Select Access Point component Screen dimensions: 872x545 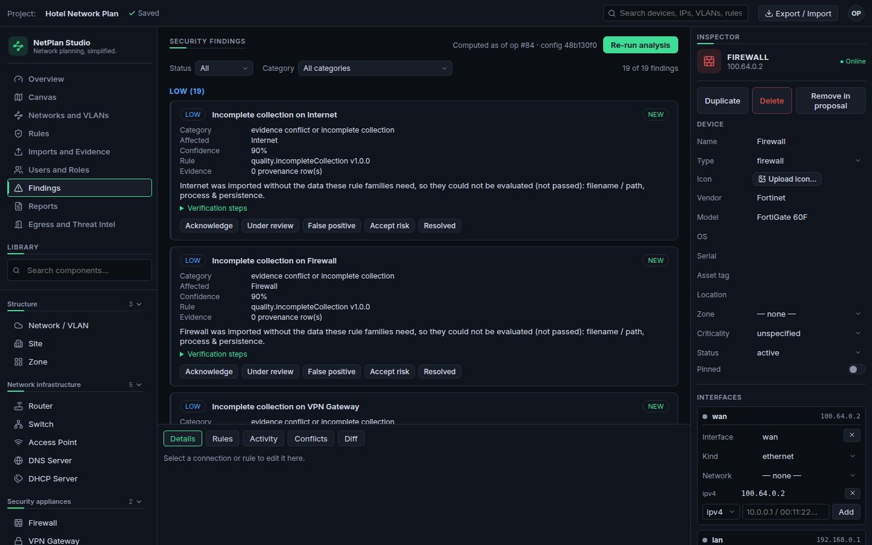click(x=76, y=442)
